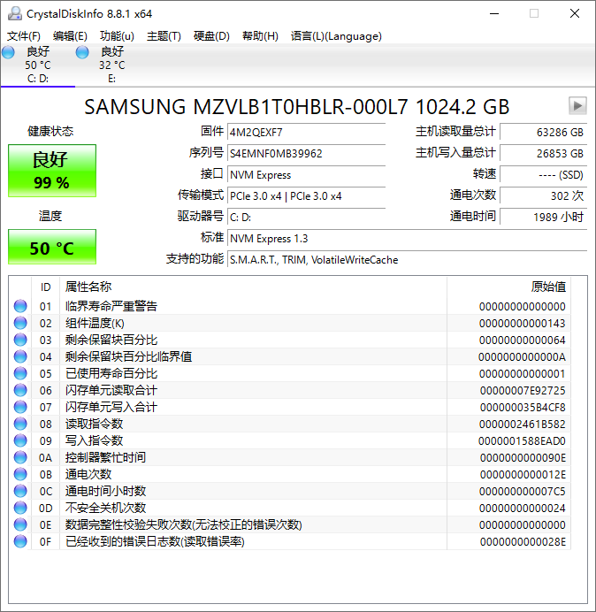Click the green 50 °C temperature button
This screenshot has height=612, width=596.
point(51,248)
